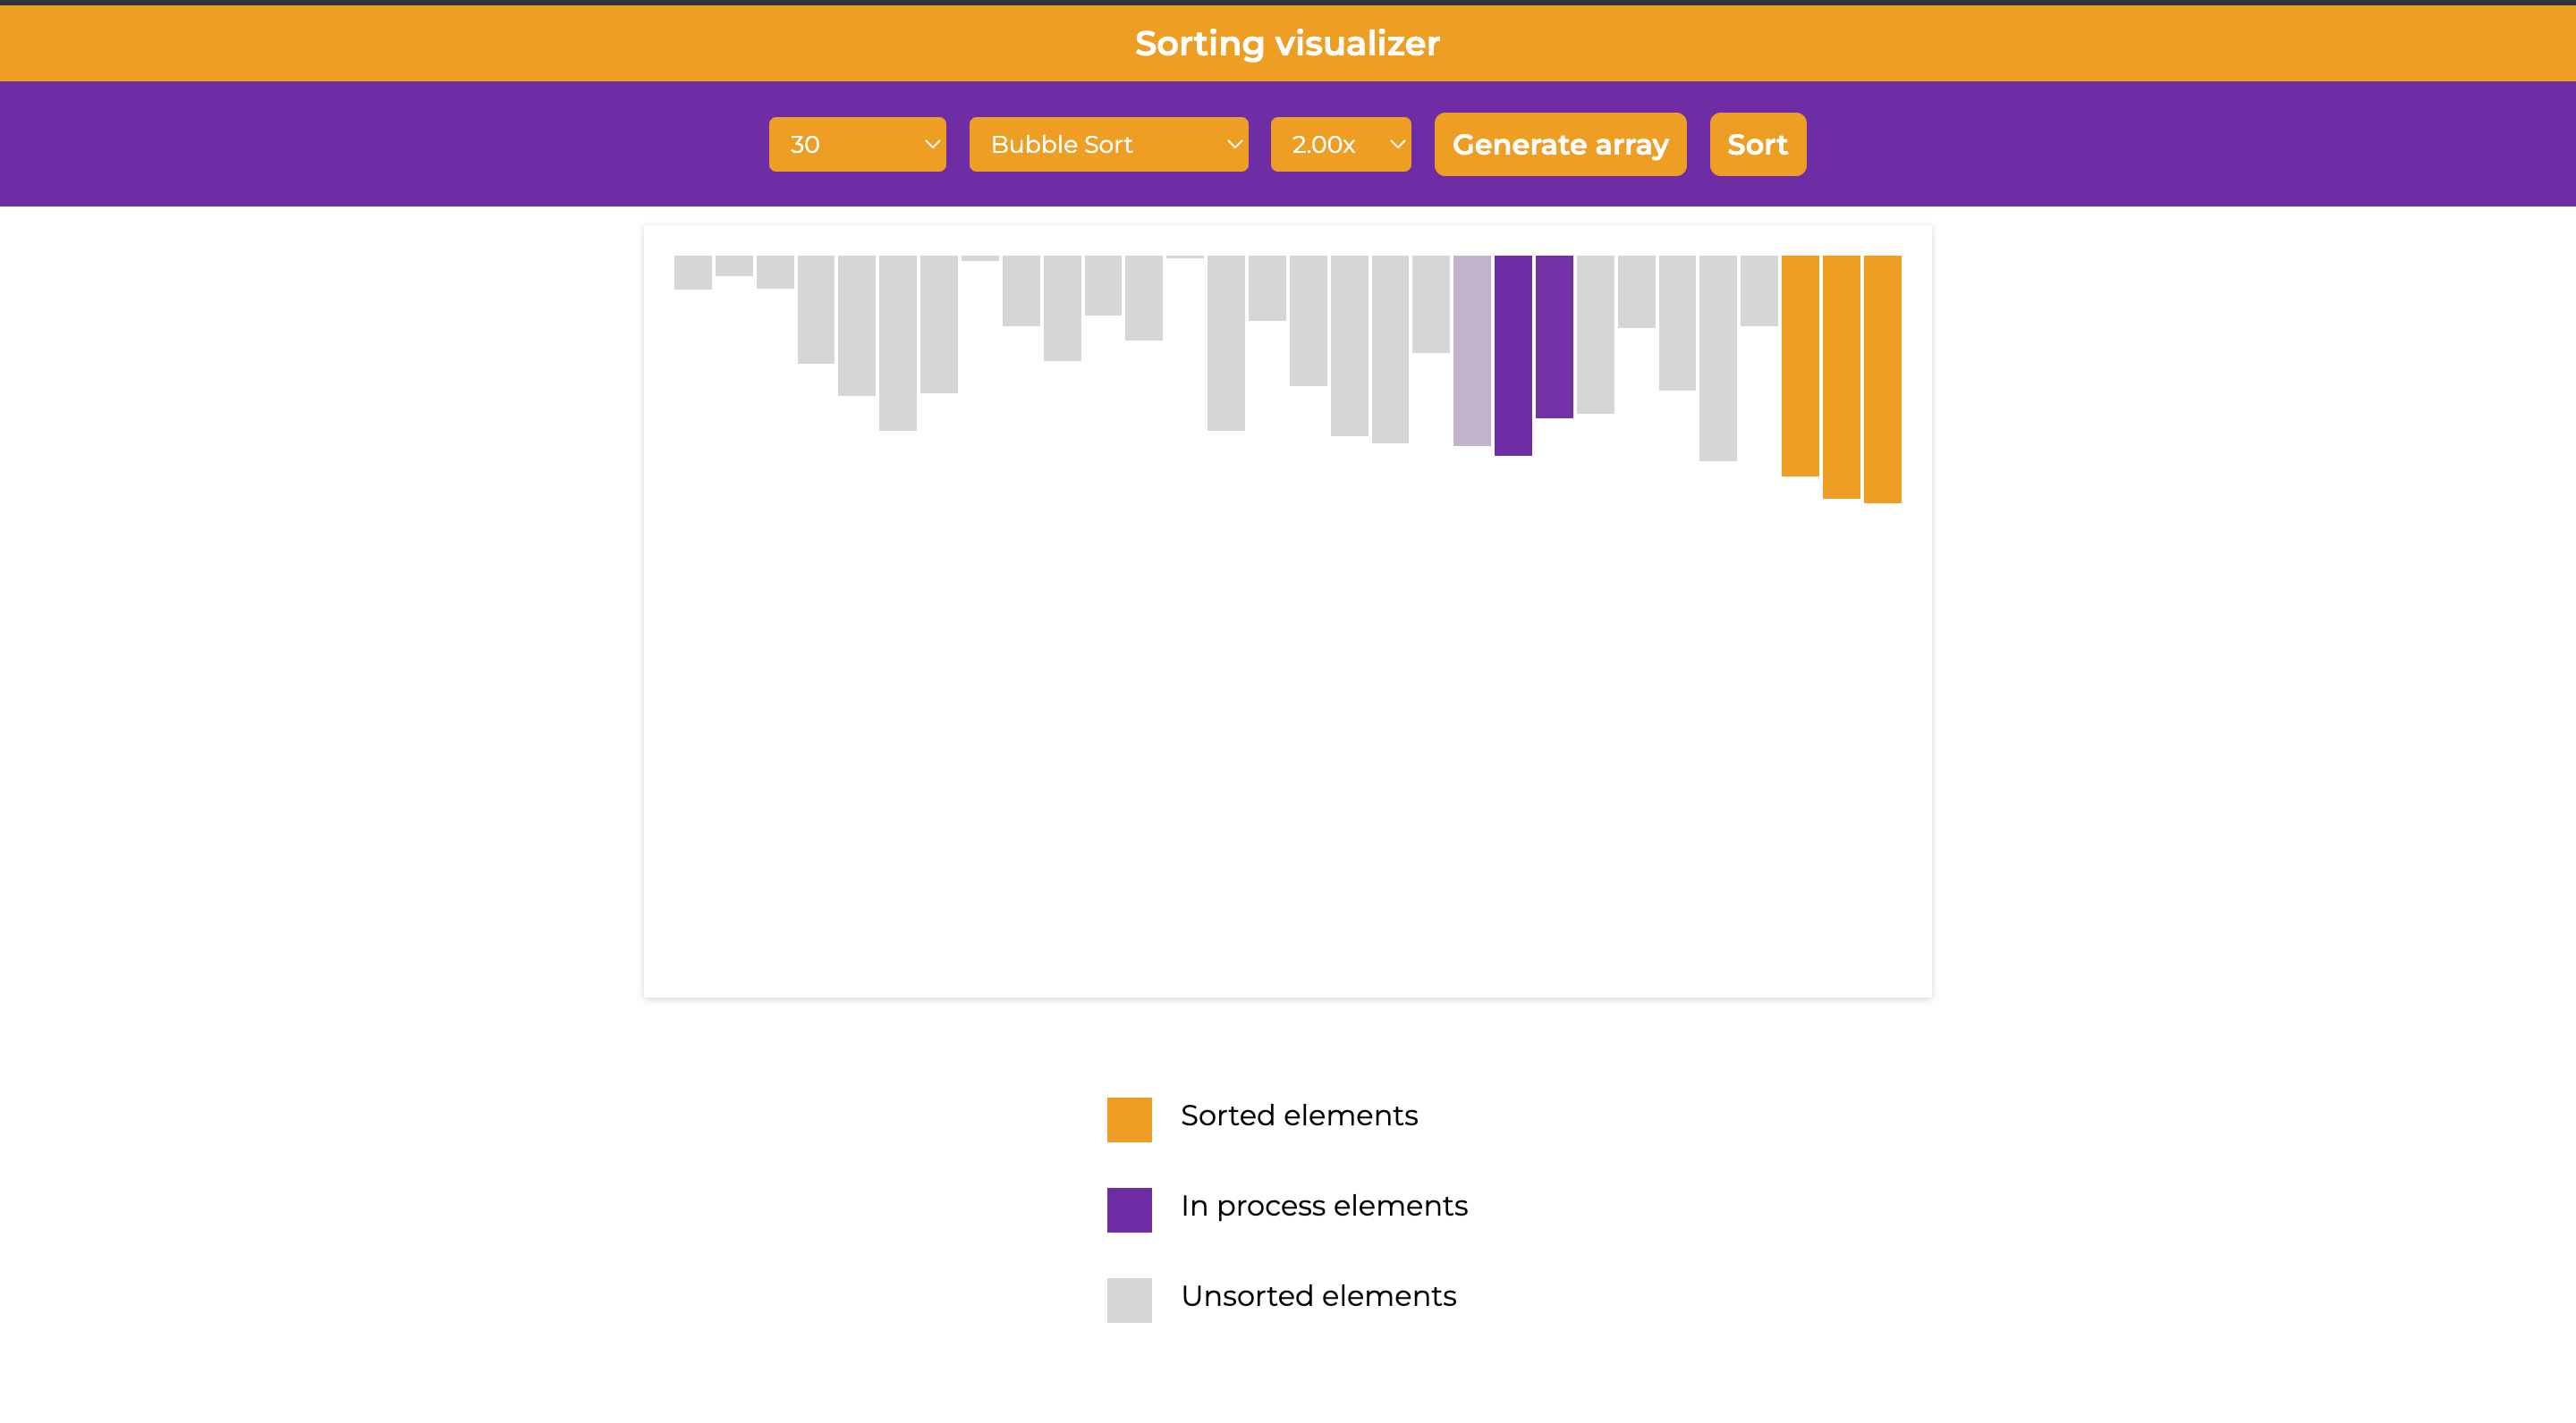Screen dimensions: 2576x1423
Task: Click the orange Sorted elements legend swatch
Action: [1129, 1120]
